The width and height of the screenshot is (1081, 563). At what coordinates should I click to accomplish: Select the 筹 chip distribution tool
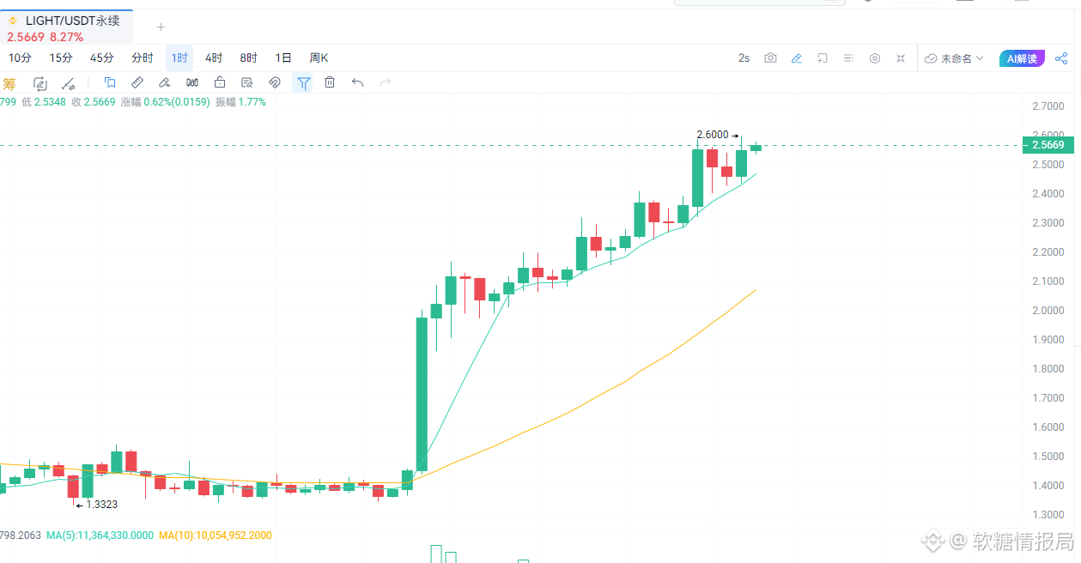[9, 83]
